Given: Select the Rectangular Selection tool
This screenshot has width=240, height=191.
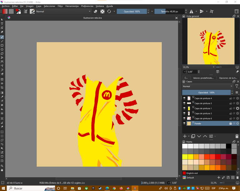Looking at the screenshot, I should tap(2, 132).
